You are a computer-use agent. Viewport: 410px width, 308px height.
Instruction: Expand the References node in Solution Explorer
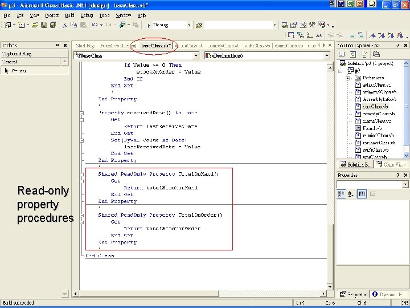[347, 78]
